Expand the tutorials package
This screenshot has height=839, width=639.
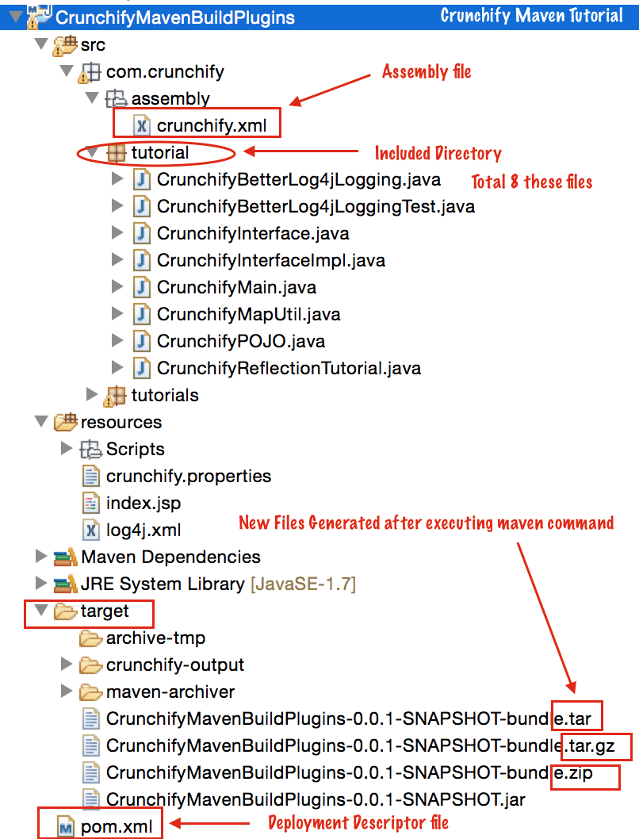pyautogui.click(x=93, y=394)
